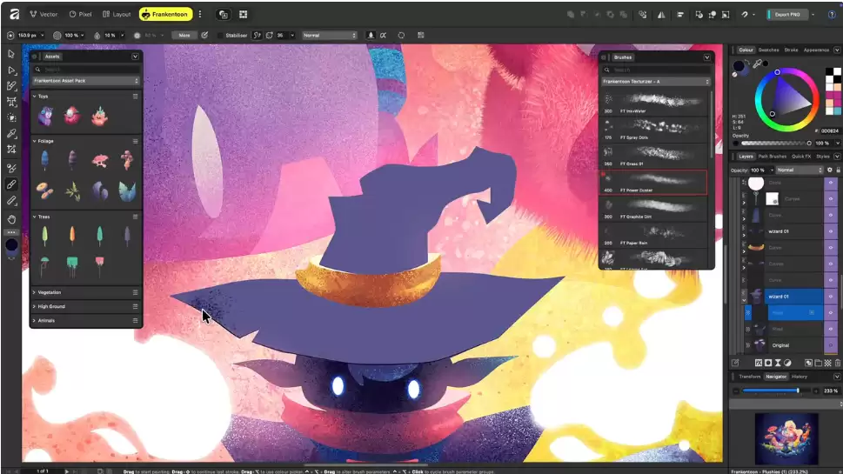Select the Frankentoon studio tab

pos(165,14)
